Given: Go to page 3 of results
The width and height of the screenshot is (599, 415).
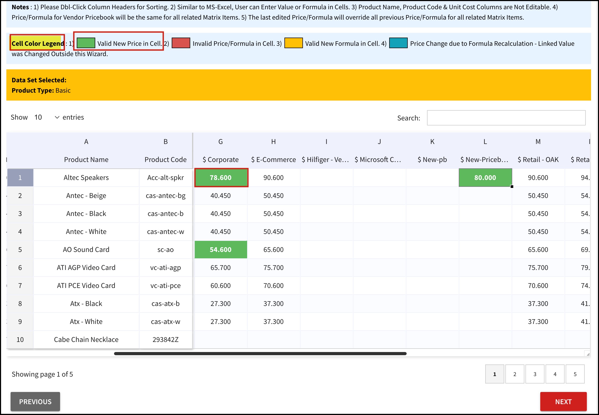Looking at the screenshot, I should tap(535, 374).
